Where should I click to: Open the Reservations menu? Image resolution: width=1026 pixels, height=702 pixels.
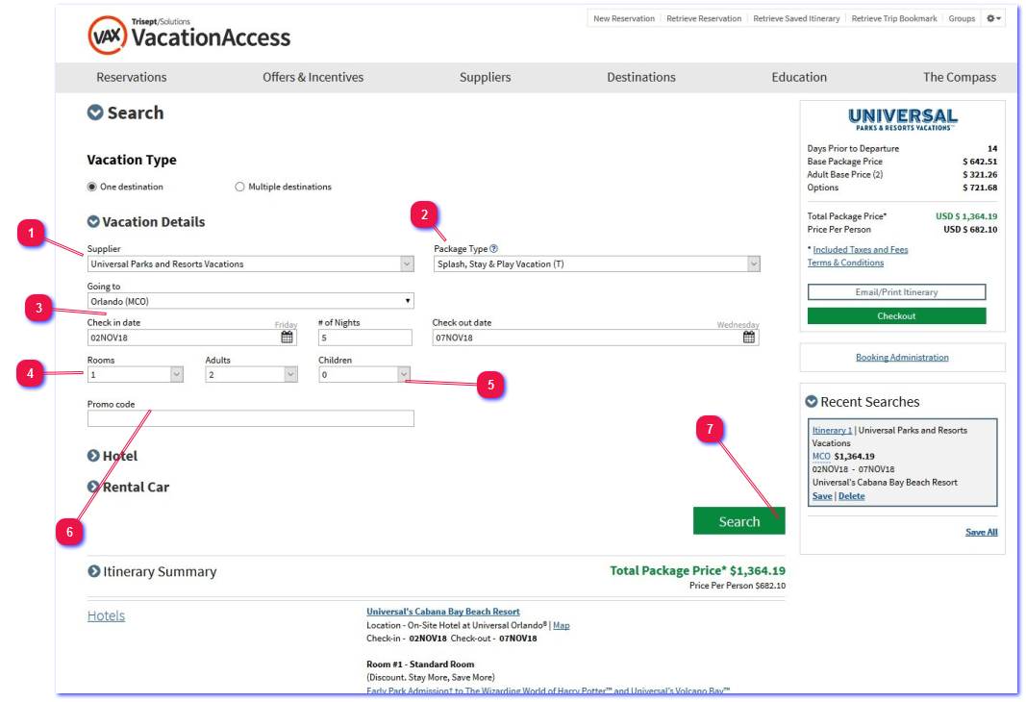pyautogui.click(x=132, y=77)
